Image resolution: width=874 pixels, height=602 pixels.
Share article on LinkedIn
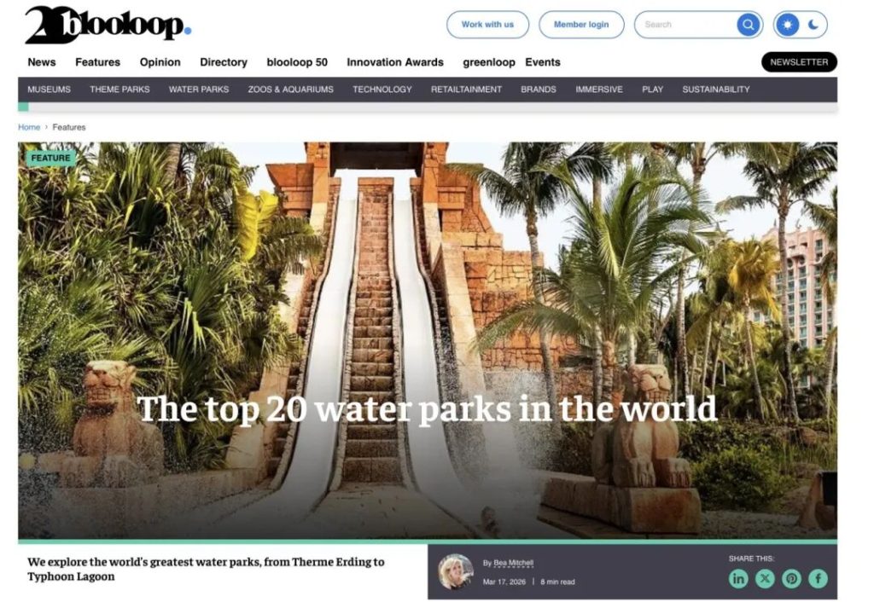[x=738, y=579]
